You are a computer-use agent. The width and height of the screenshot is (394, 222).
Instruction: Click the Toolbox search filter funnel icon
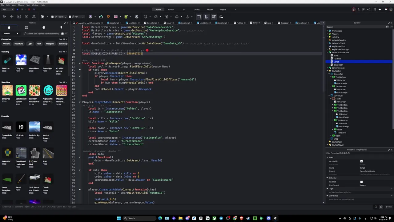pos(66,33)
